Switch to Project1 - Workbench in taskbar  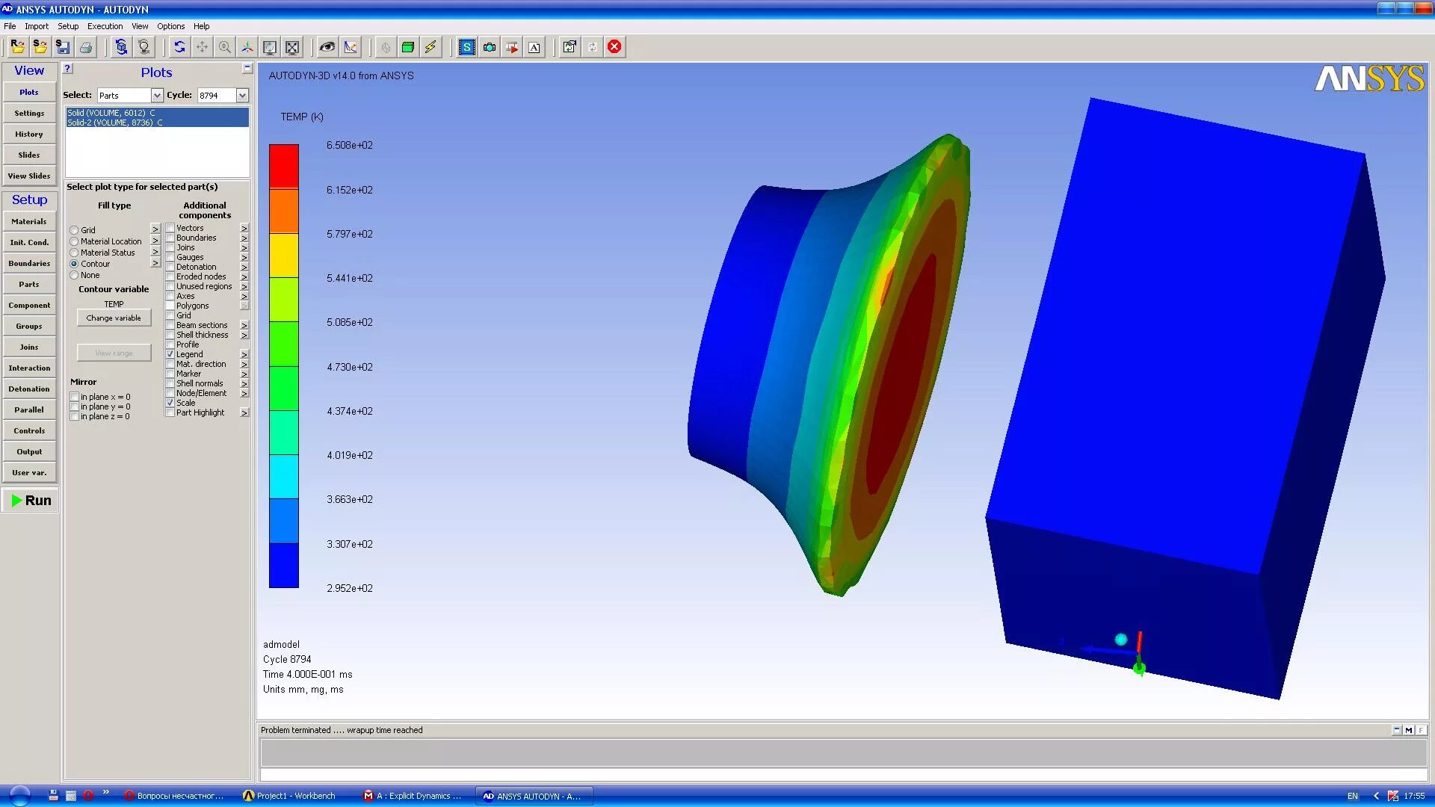[295, 796]
